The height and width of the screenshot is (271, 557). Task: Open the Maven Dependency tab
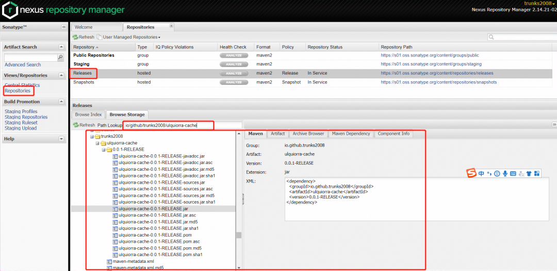pyautogui.click(x=351, y=134)
